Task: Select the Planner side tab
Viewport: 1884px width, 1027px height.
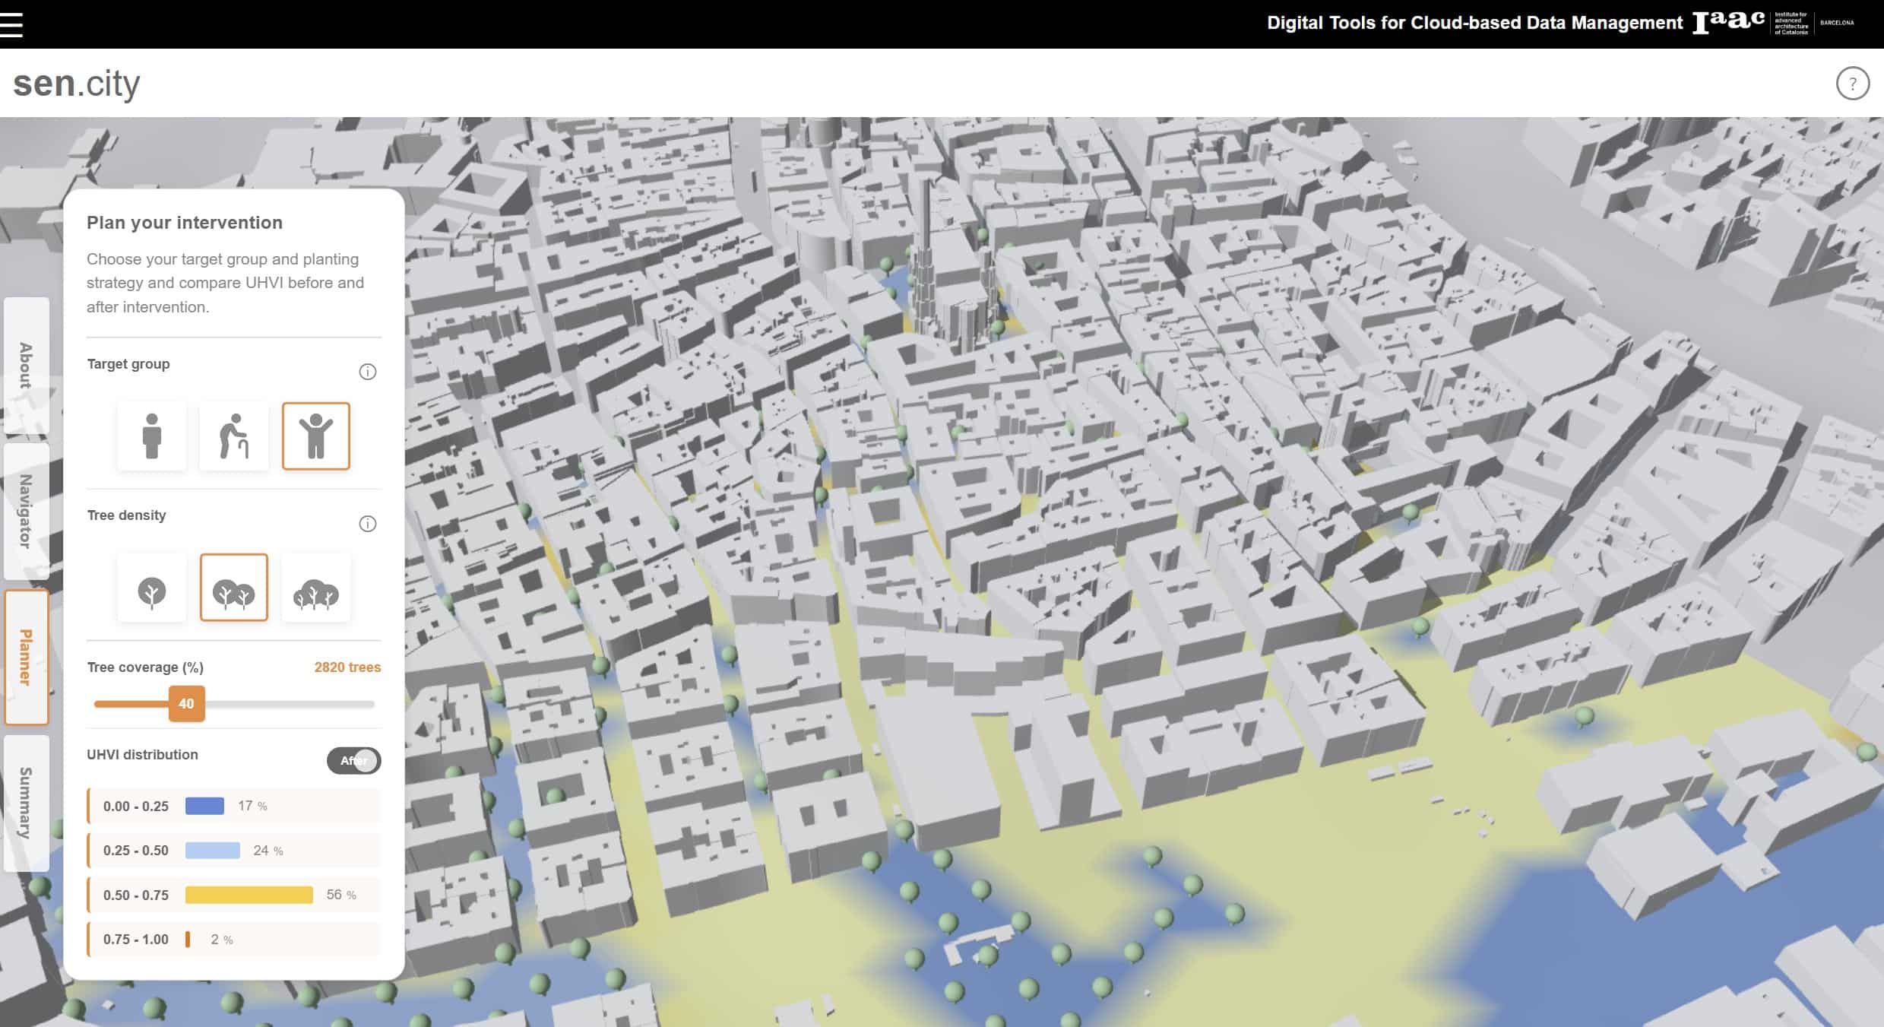Action: click(26, 658)
